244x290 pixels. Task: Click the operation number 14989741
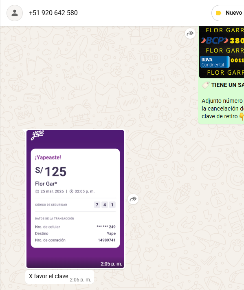(107, 240)
